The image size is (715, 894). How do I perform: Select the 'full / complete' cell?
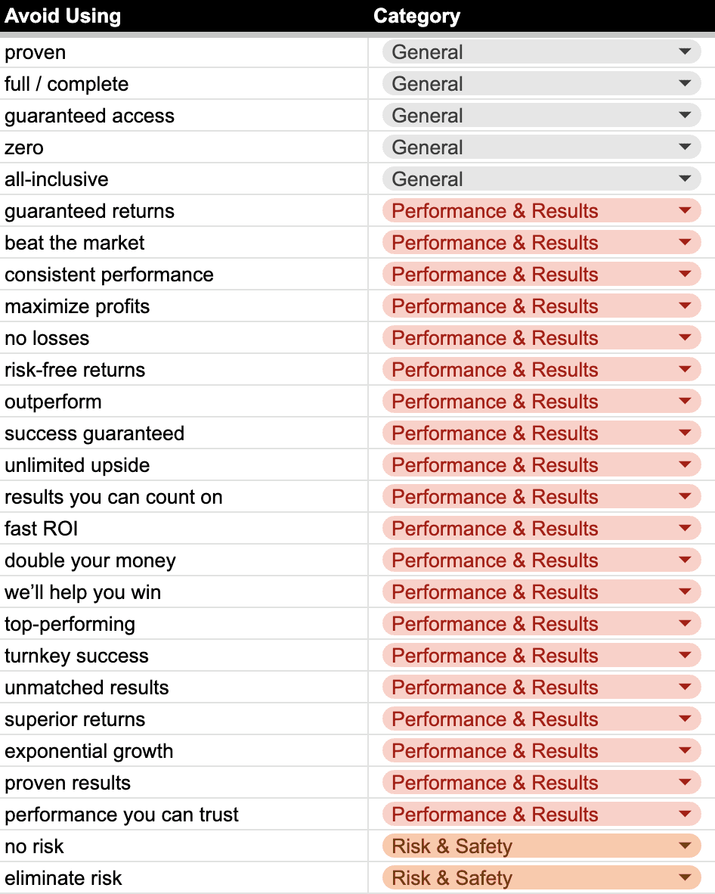[184, 84]
